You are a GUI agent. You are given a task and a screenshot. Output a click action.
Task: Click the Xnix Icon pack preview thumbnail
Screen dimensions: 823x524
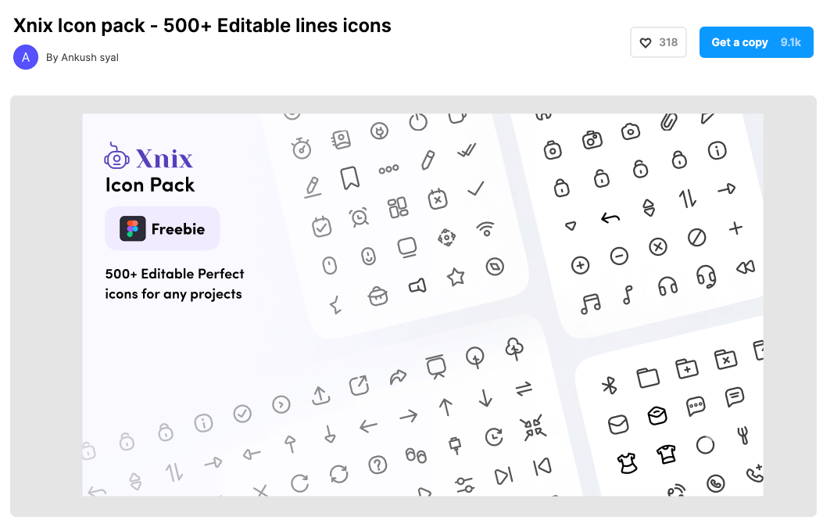coord(422,305)
